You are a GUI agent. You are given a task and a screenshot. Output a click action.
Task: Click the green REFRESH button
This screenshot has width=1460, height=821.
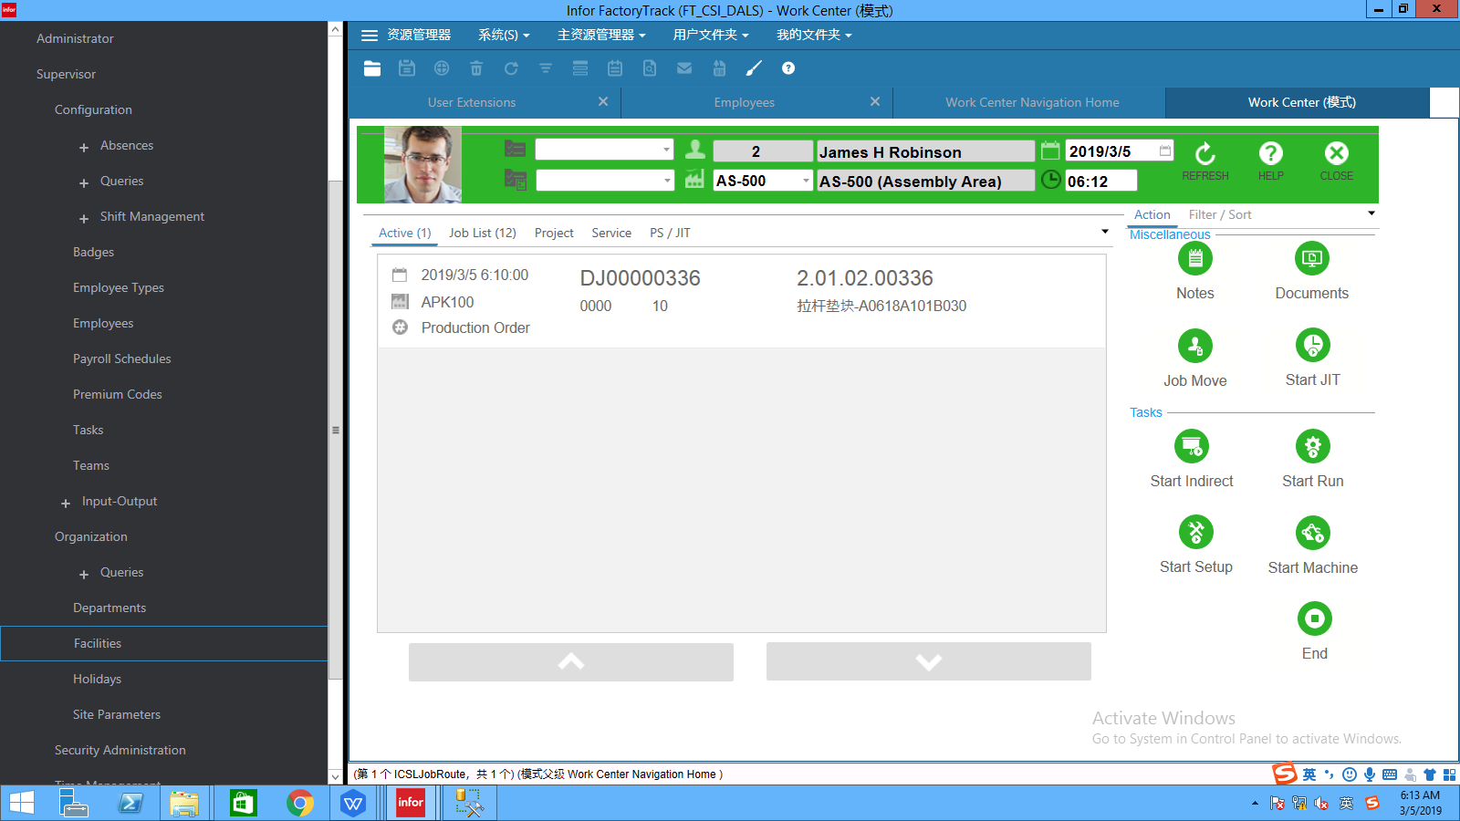(x=1205, y=161)
